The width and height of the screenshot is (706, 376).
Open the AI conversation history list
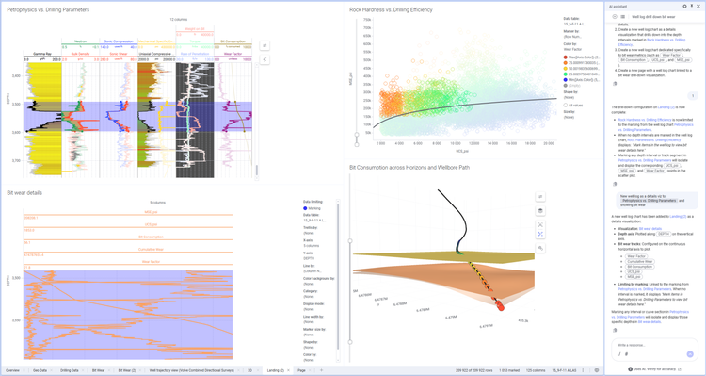pyautogui.click(x=623, y=17)
